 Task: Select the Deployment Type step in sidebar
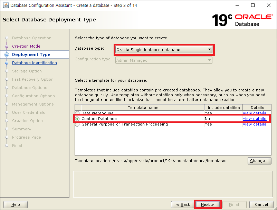pos(31,54)
